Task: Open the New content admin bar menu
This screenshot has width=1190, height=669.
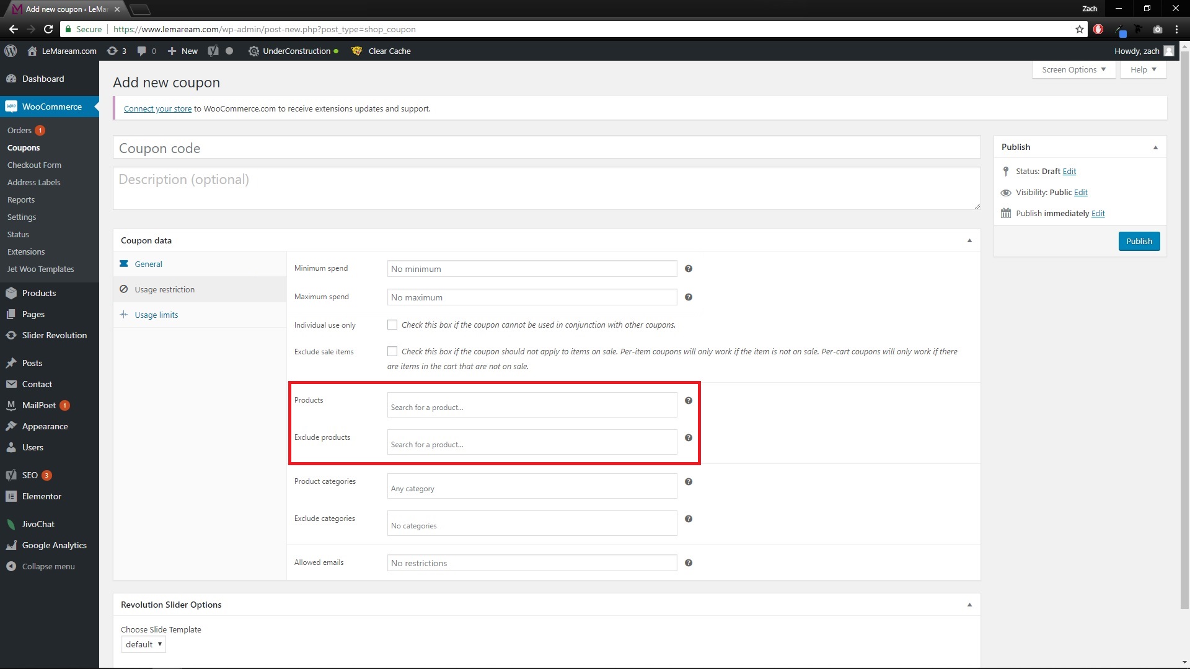Action: pyautogui.click(x=183, y=51)
